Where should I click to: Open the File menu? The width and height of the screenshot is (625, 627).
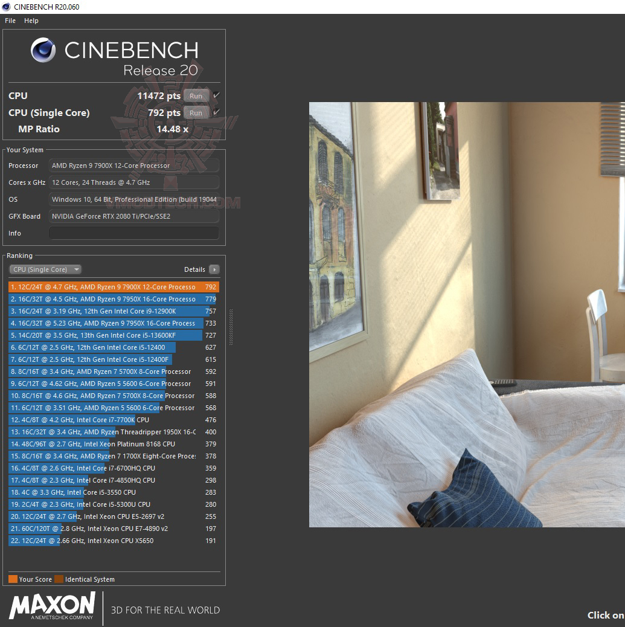click(10, 21)
